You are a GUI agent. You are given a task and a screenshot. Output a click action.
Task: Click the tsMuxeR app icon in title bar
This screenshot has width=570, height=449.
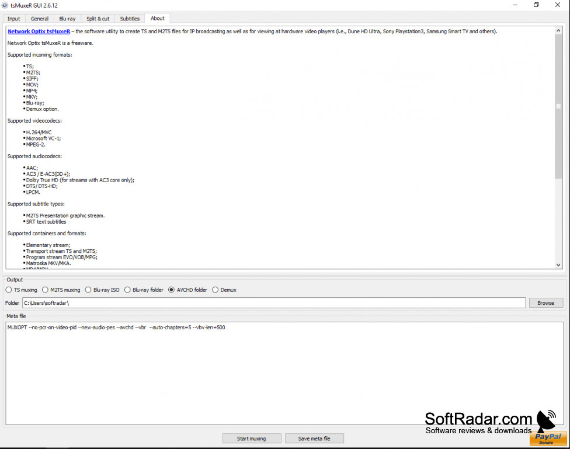(x=5, y=5)
